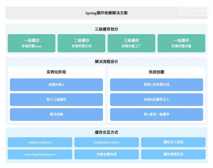Open the 一级缓存 card labeled 存储完整bean
Image resolution: width=213 pixels, height=168 pixels.
[31, 43]
